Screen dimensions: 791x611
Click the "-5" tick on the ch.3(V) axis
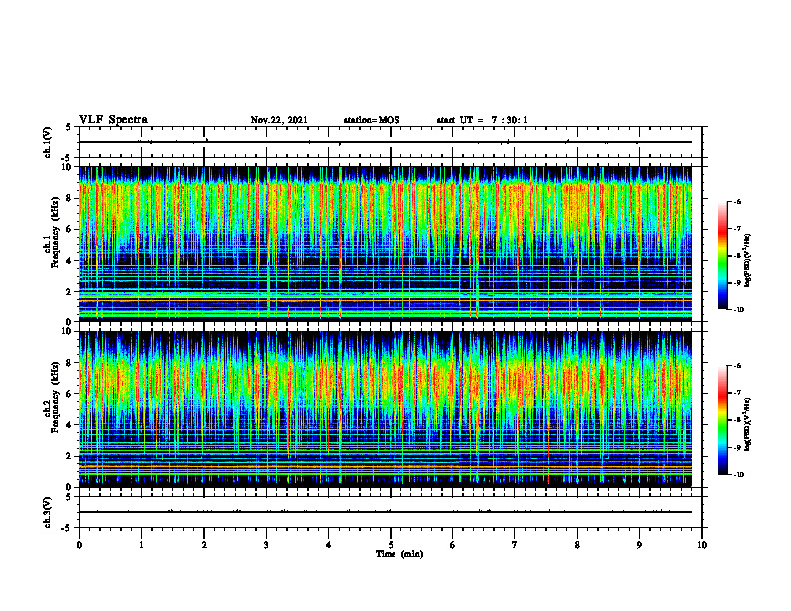pyautogui.click(x=67, y=528)
